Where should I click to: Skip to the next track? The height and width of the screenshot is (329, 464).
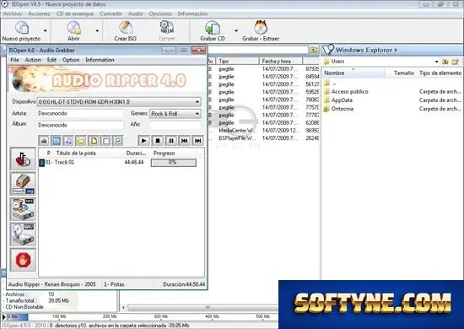pyautogui.click(x=198, y=141)
